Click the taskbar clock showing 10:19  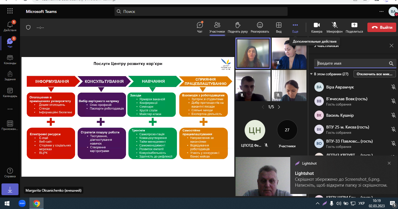(x=377, y=203)
